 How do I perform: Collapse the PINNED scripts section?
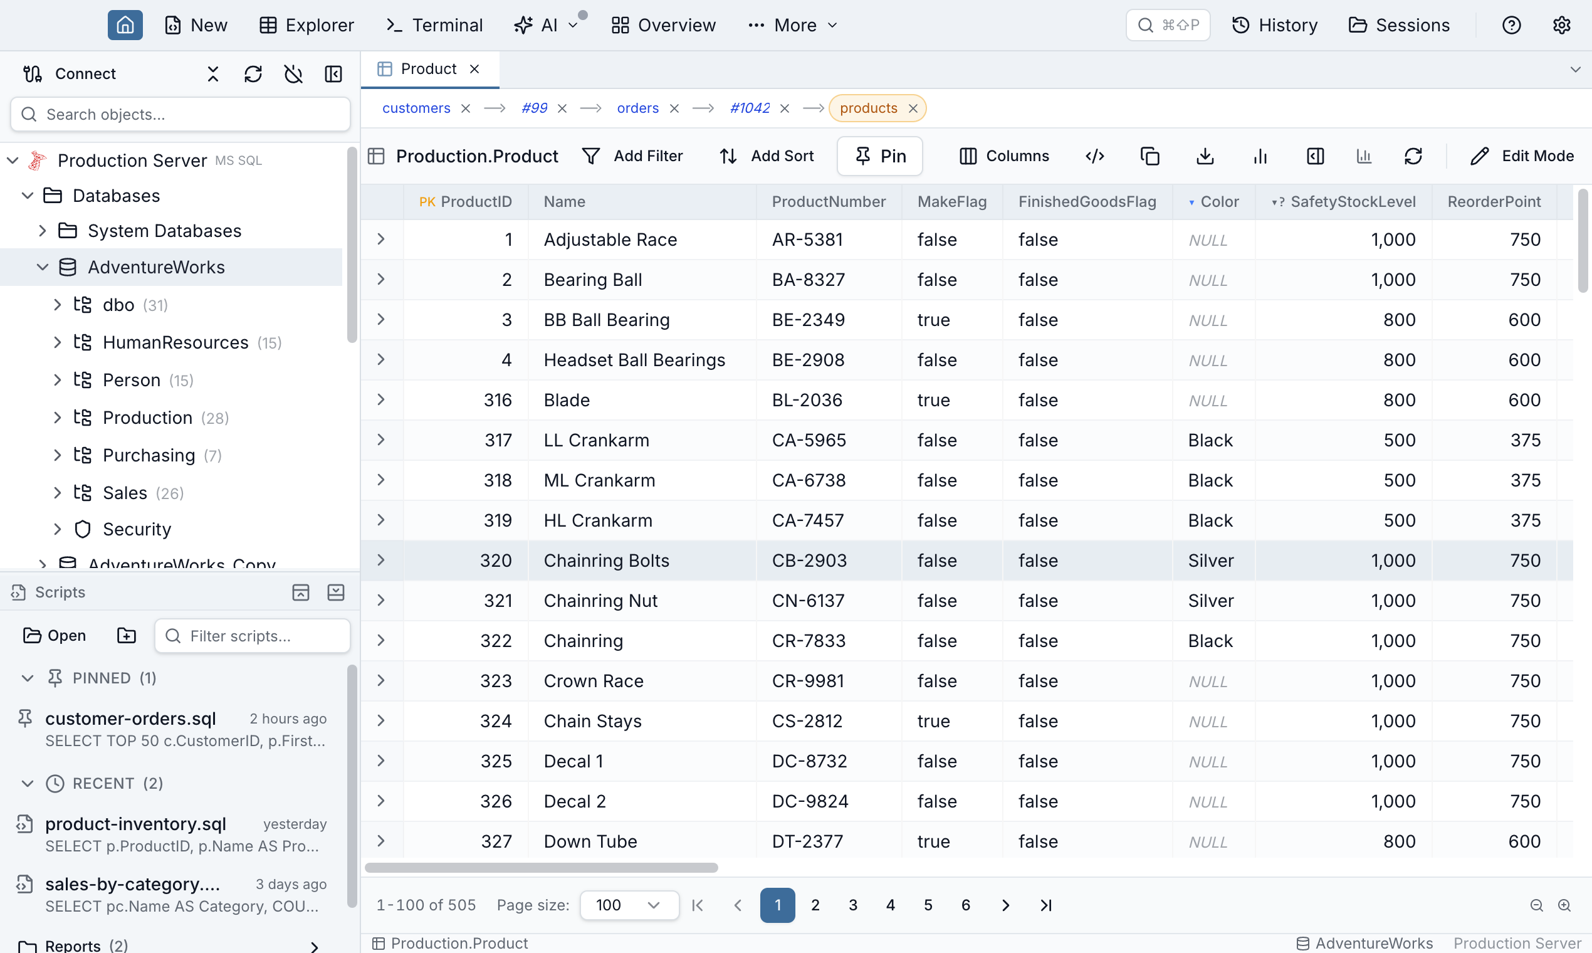27,678
